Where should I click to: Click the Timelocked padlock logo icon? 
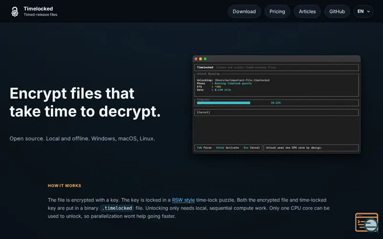[x=15, y=11]
